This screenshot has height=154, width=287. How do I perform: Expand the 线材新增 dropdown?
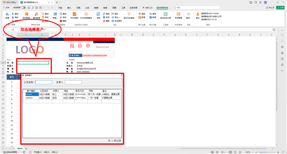[27, 18]
